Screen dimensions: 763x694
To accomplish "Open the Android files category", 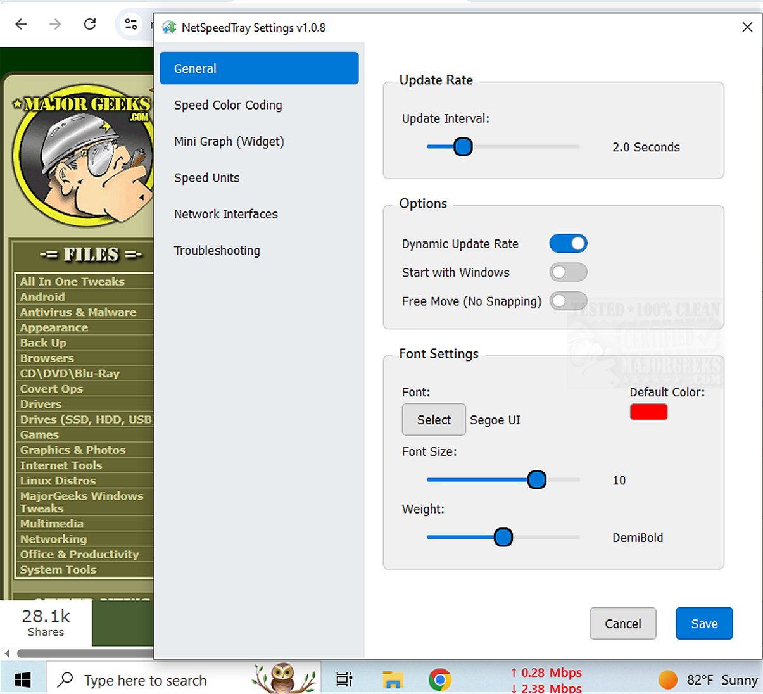I will pos(42,296).
